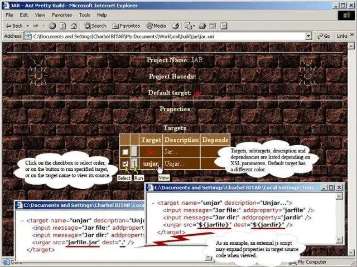357x267 pixels.
Task: Click the left ant logo image
Action: pyautogui.click(x=38, y=72)
